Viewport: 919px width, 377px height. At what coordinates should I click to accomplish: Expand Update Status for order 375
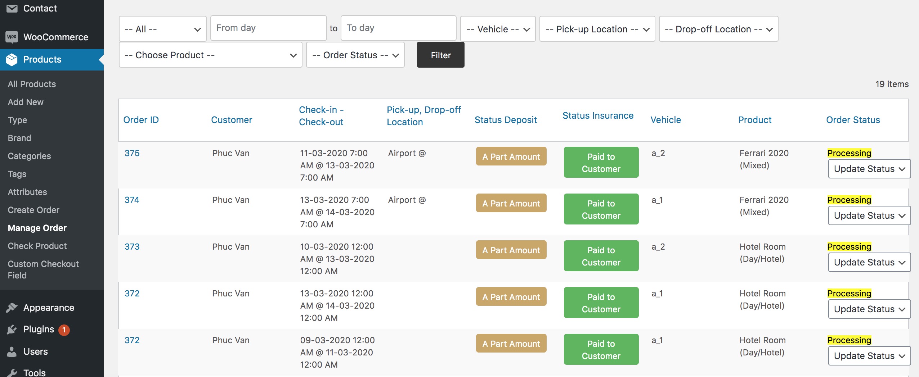[869, 169]
